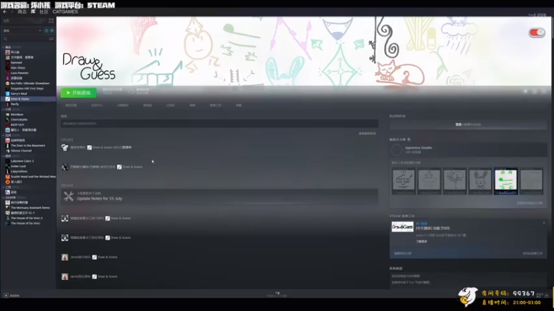Click the update notes wrench icon
The image size is (554, 311).
pyautogui.click(x=69, y=196)
